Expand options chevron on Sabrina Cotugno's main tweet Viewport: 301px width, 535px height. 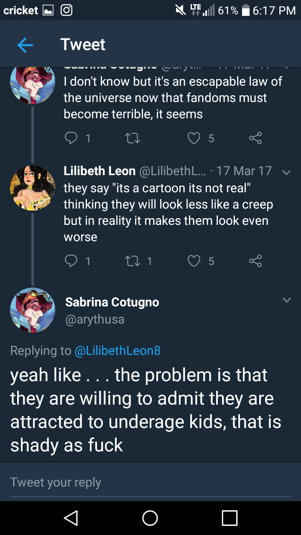(286, 300)
